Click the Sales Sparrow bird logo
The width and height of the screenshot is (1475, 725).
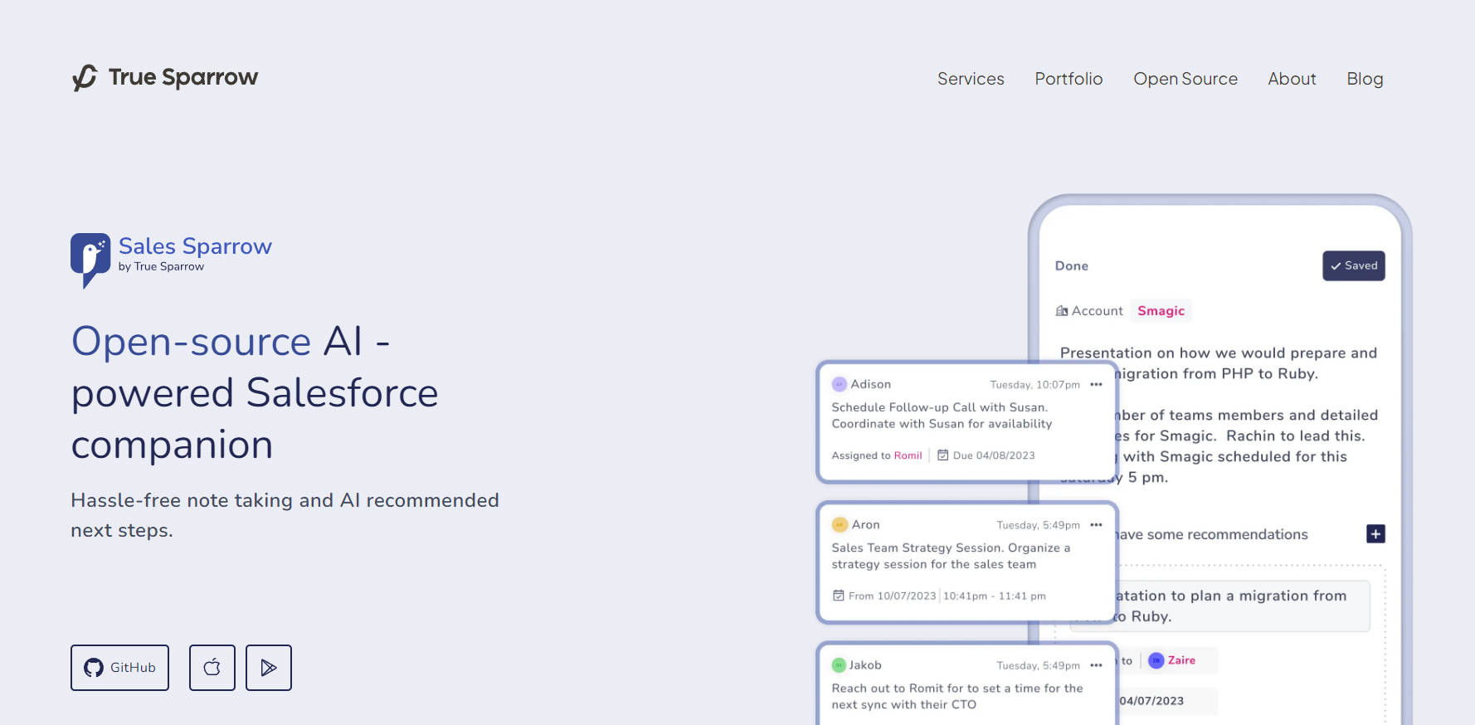[90, 259]
